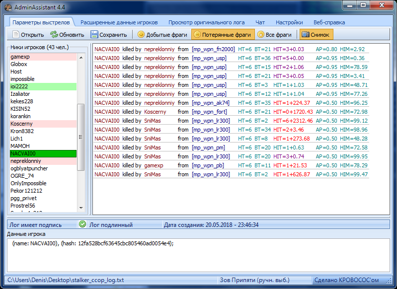Select player kekes228

click(43, 101)
